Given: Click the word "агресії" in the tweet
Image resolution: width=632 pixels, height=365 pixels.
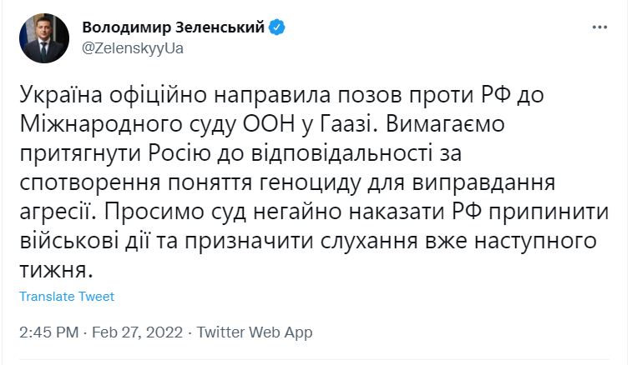Looking at the screenshot, I should (x=58, y=212).
